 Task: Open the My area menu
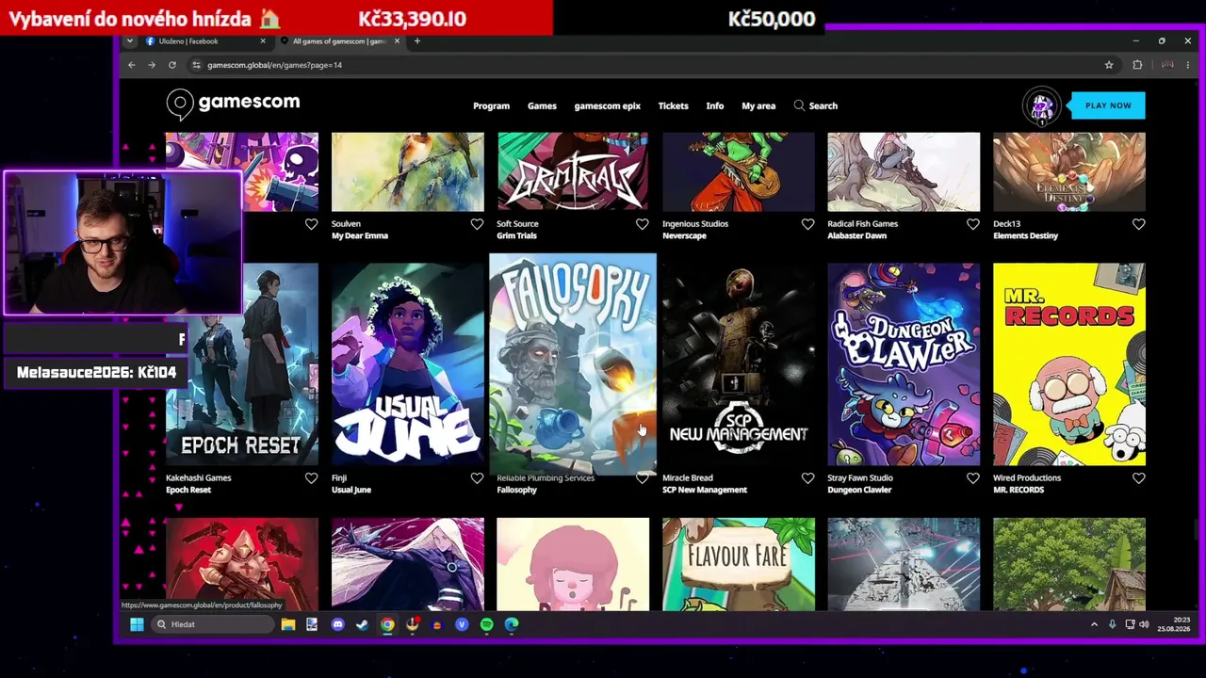758,105
